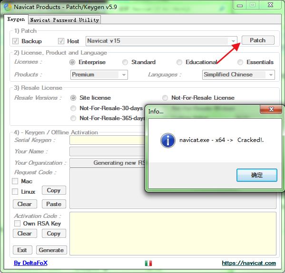Check the Own RSA Key option
The height and width of the screenshot is (273, 285).
tap(17, 223)
